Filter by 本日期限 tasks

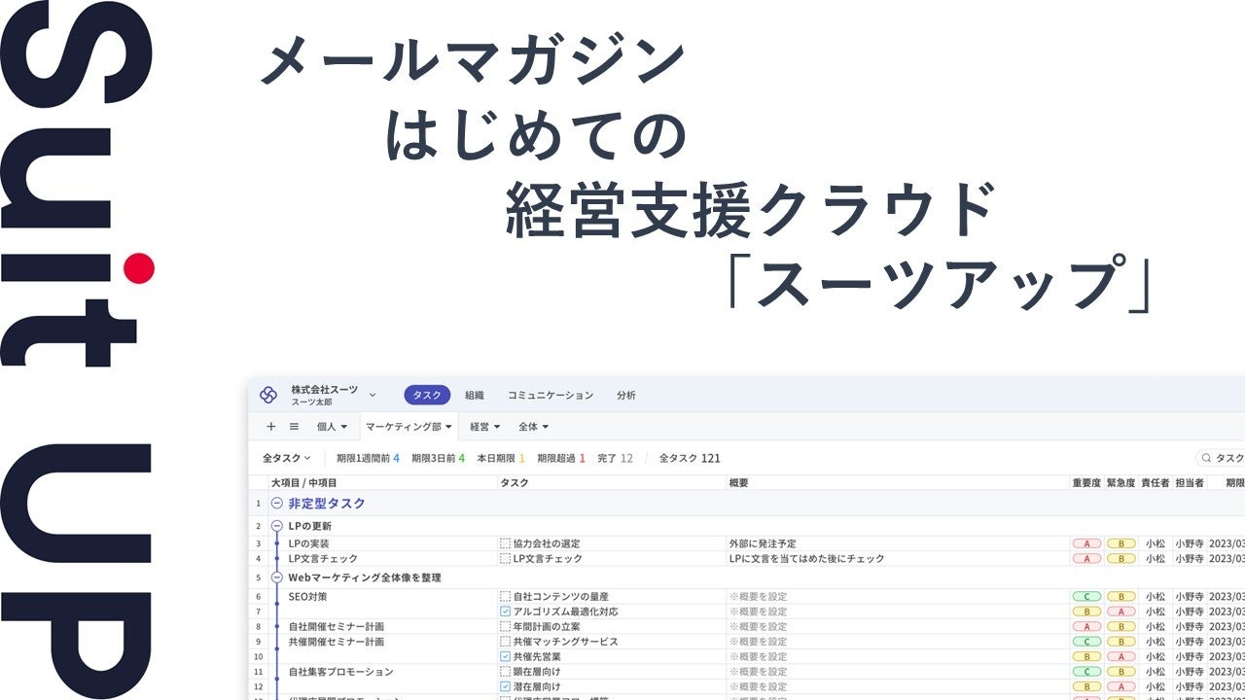coord(501,458)
